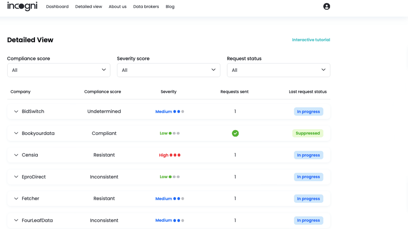Click Censia's In progress status badge

point(308,155)
